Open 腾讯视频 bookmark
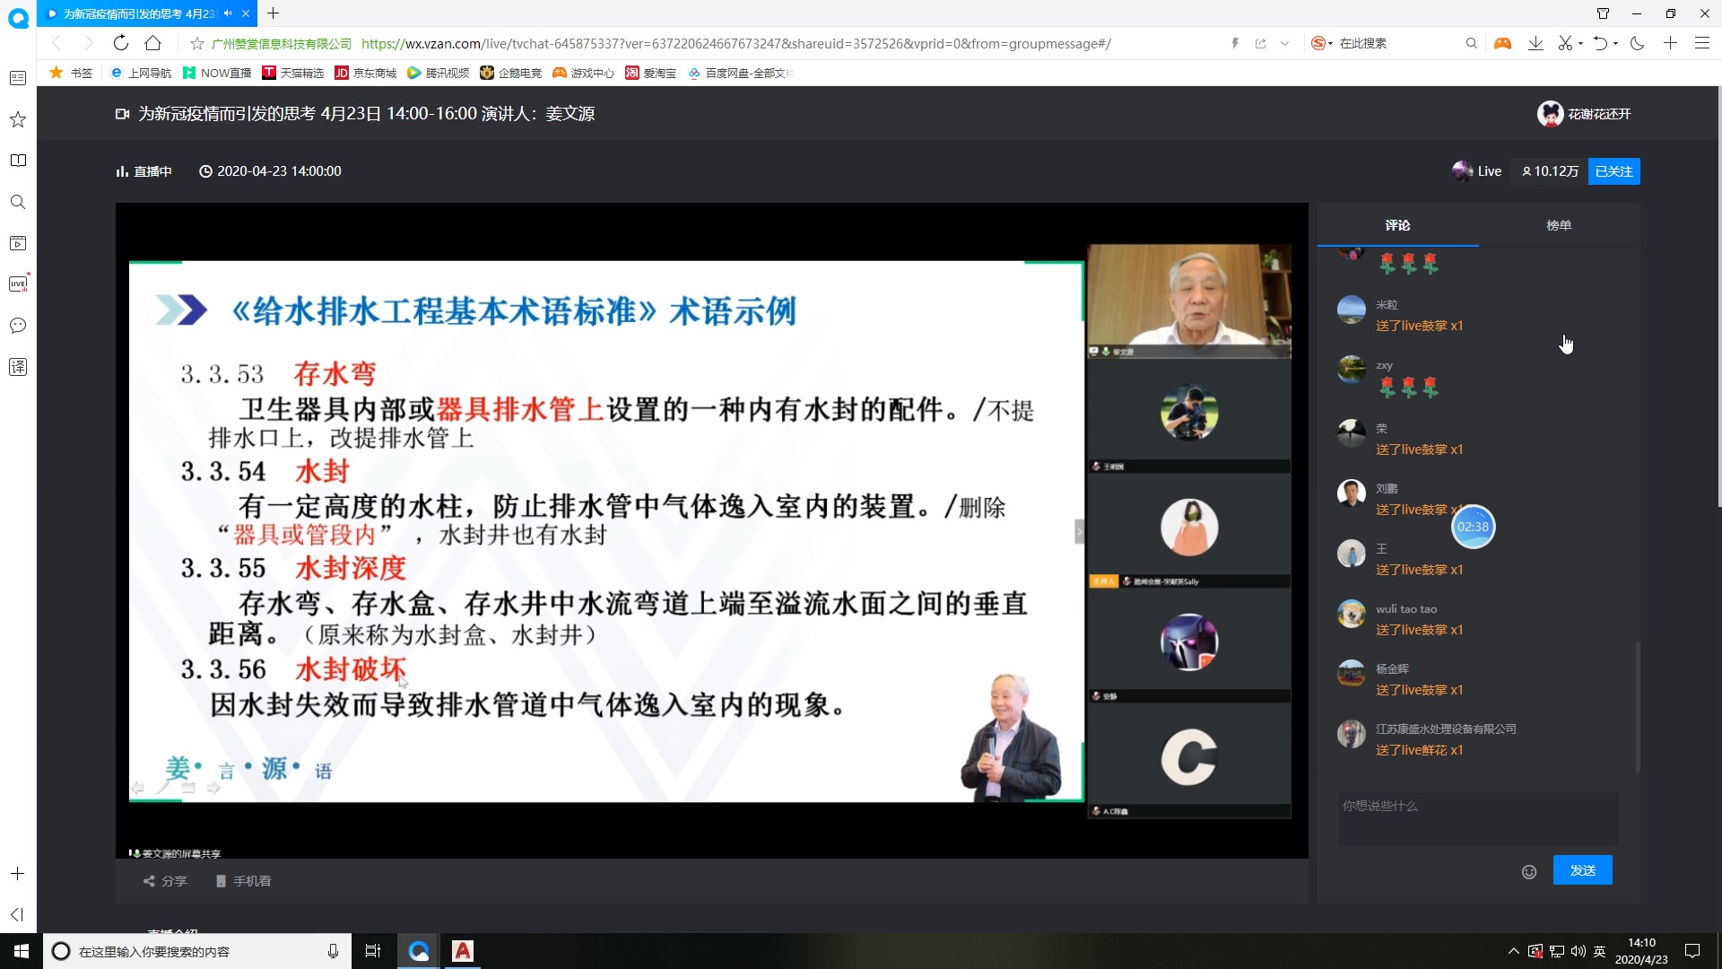 tap(439, 73)
